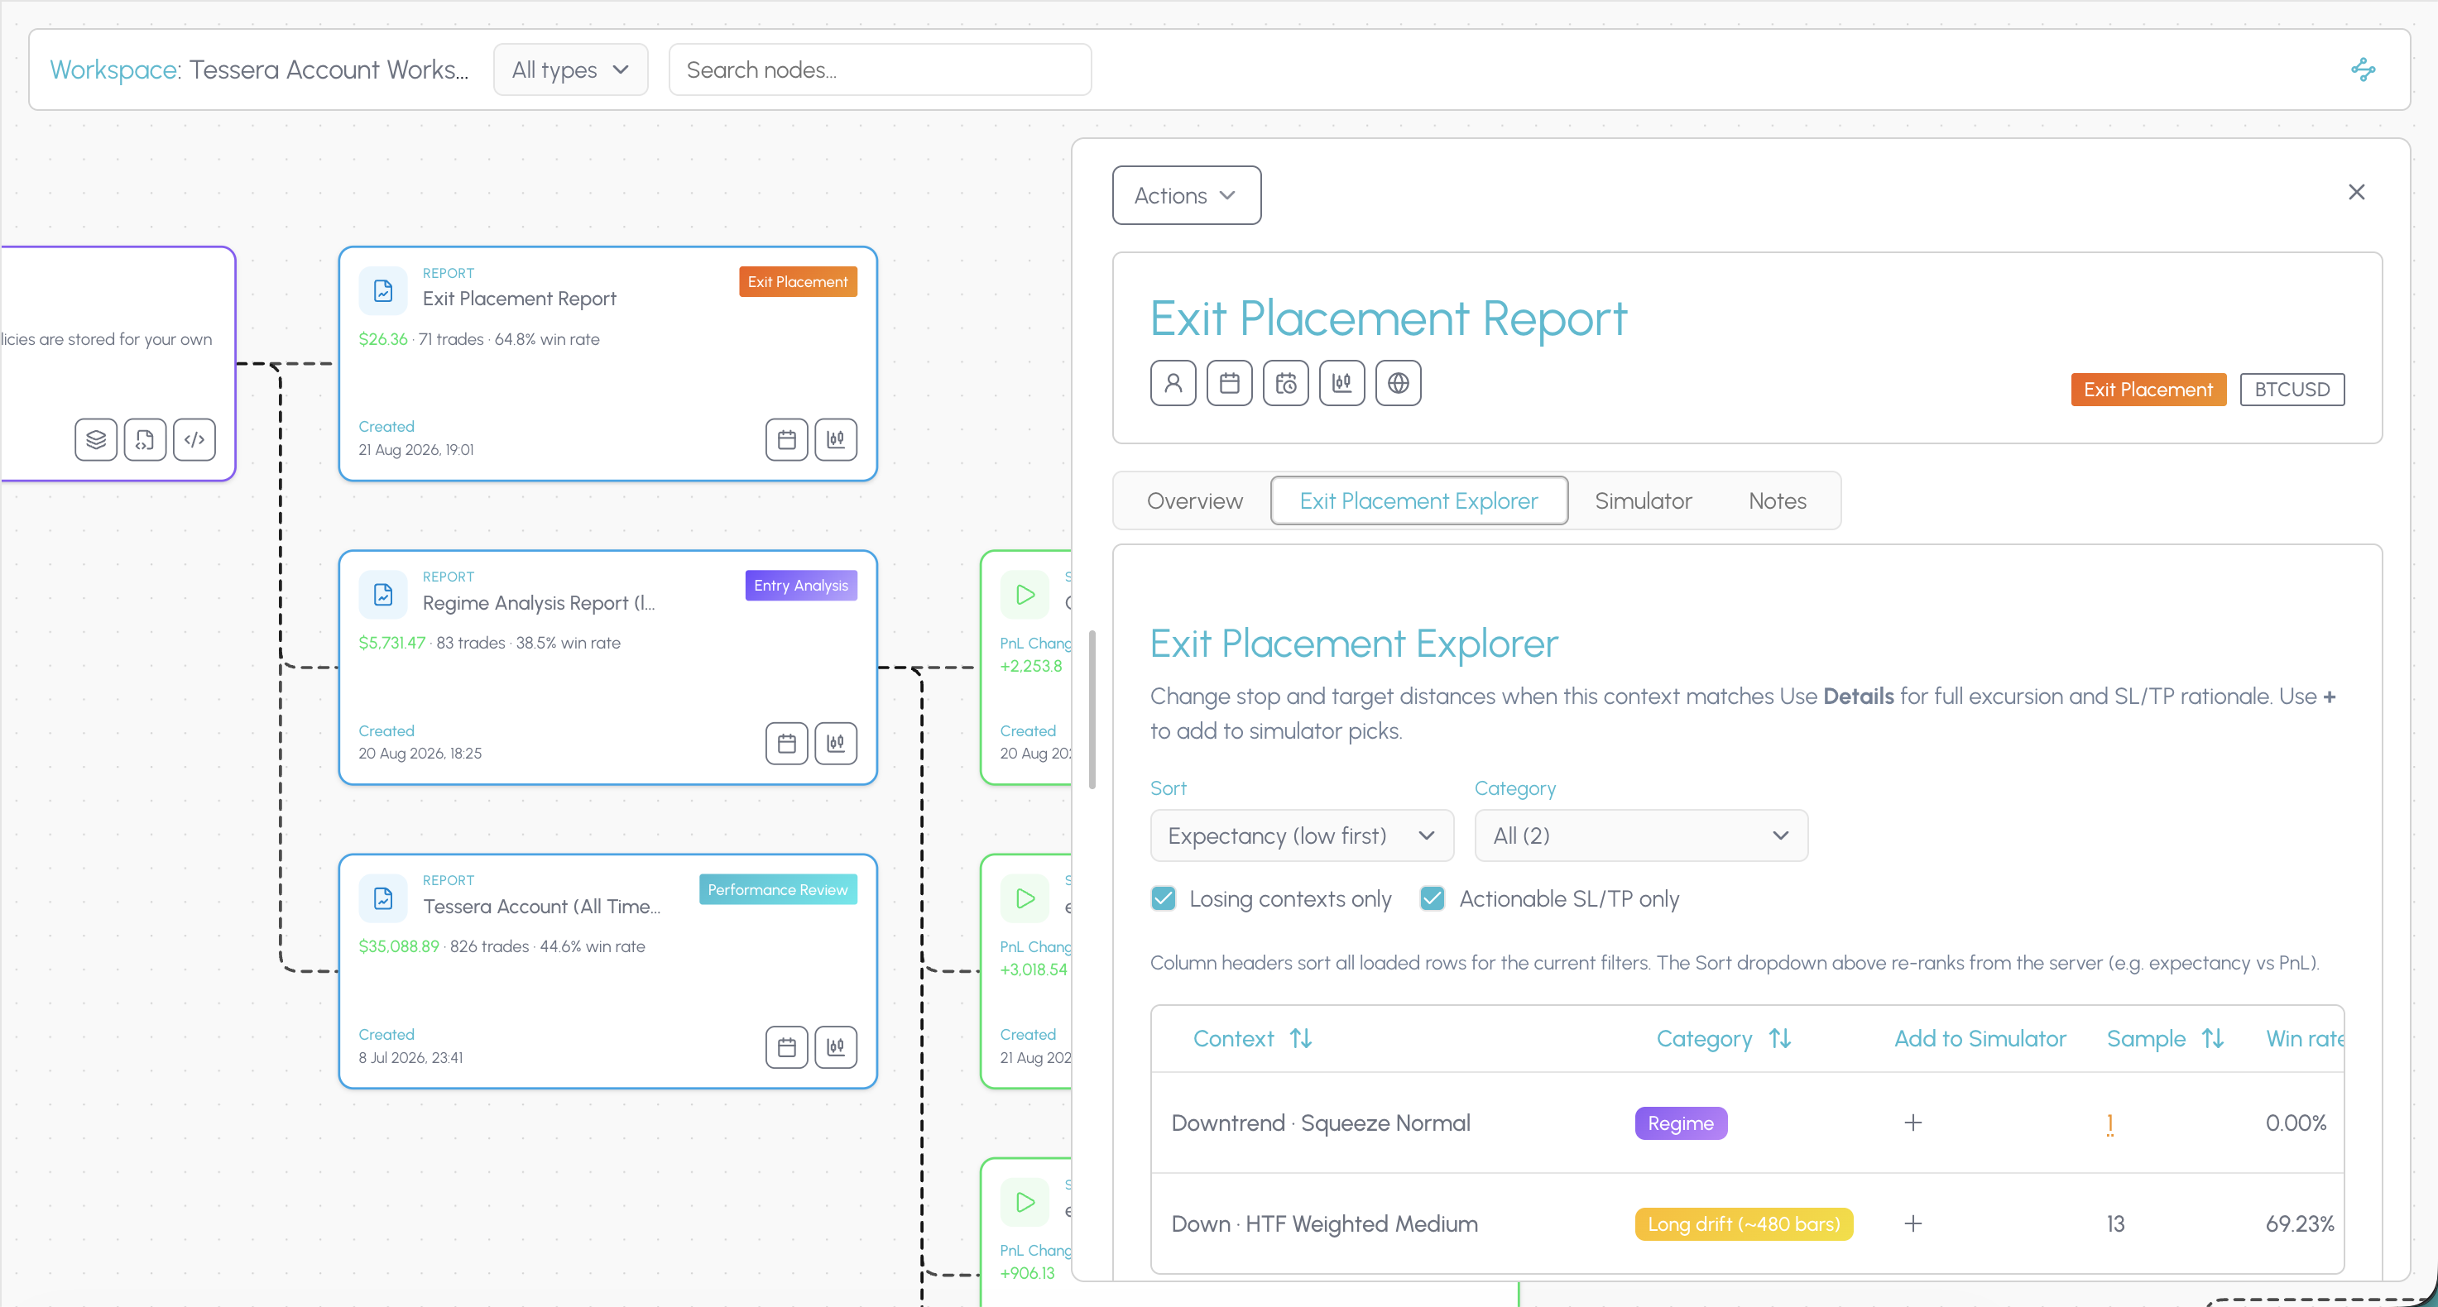The image size is (2438, 1307).
Task: Click the globe icon under report title
Action: [x=1398, y=383]
